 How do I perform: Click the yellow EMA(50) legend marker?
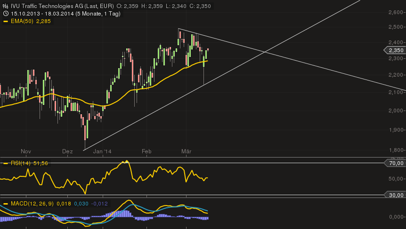point(6,21)
